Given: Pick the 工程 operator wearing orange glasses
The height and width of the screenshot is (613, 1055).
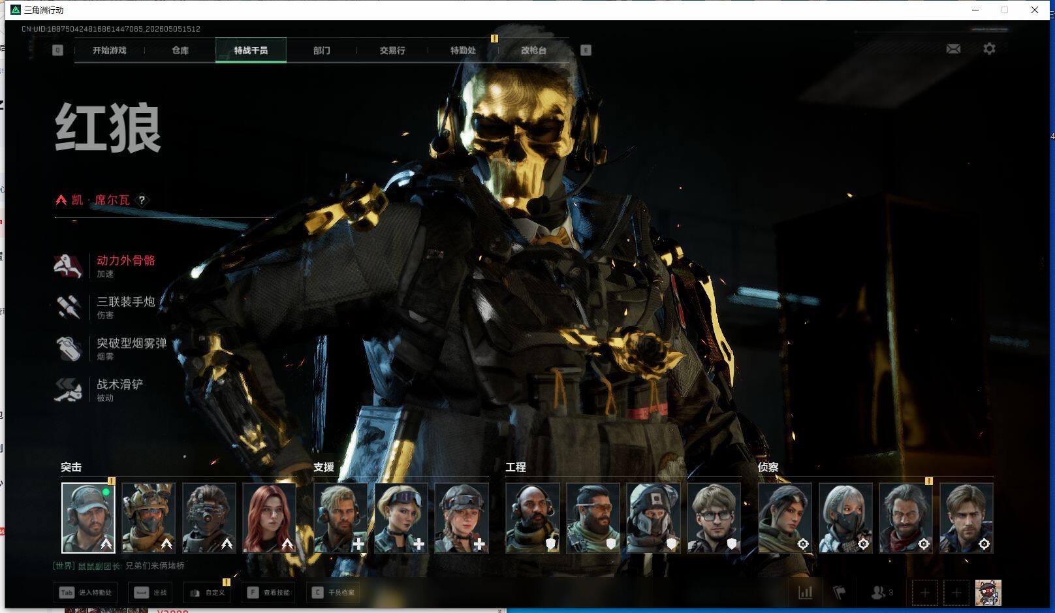Looking at the screenshot, I should tap(593, 518).
